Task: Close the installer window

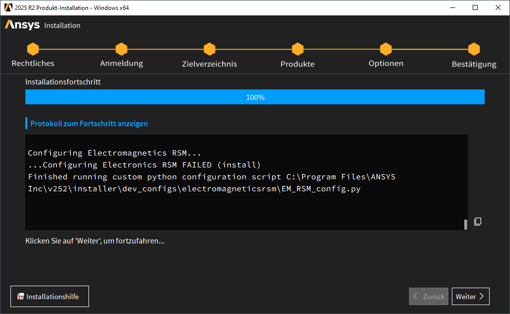Action: point(498,7)
